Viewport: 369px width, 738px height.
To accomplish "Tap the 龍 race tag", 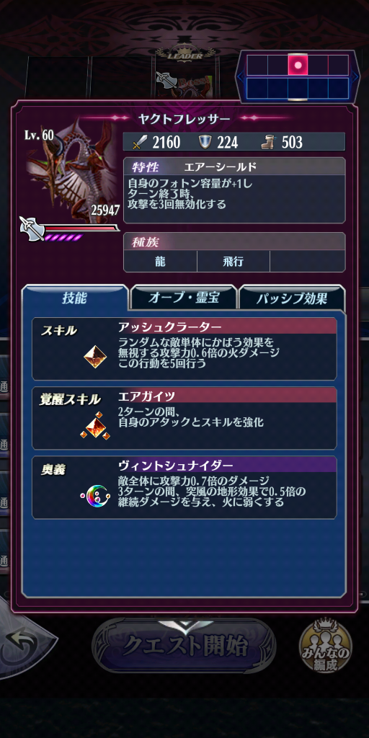I will click(x=160, y=261).
